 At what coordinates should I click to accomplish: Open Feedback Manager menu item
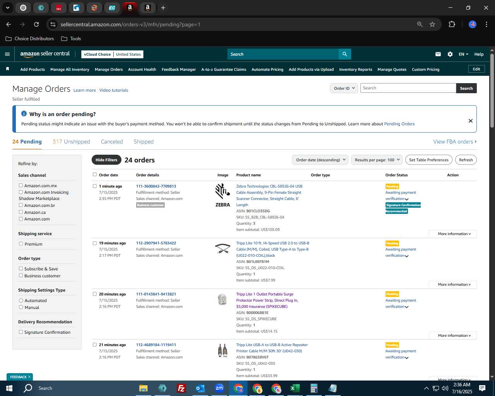(179, 70)
